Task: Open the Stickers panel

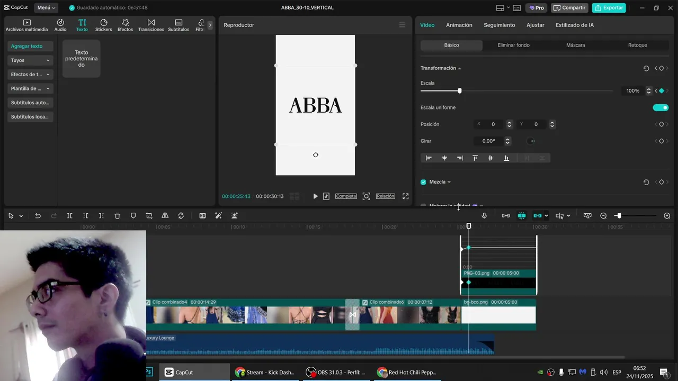Action: [104, 25]
